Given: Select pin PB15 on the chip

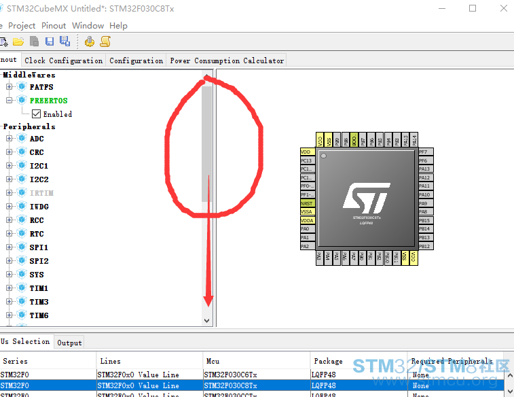Looking at the screenshot, I should (x=426, y=220).
